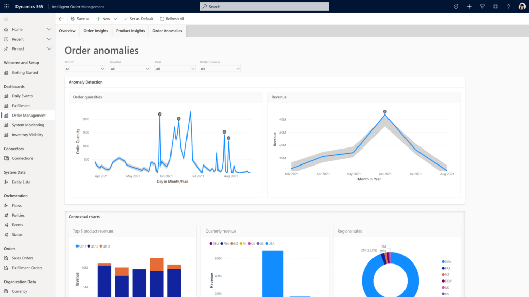
Task: Open the Month filter dropdown
Action: (84, 68)
